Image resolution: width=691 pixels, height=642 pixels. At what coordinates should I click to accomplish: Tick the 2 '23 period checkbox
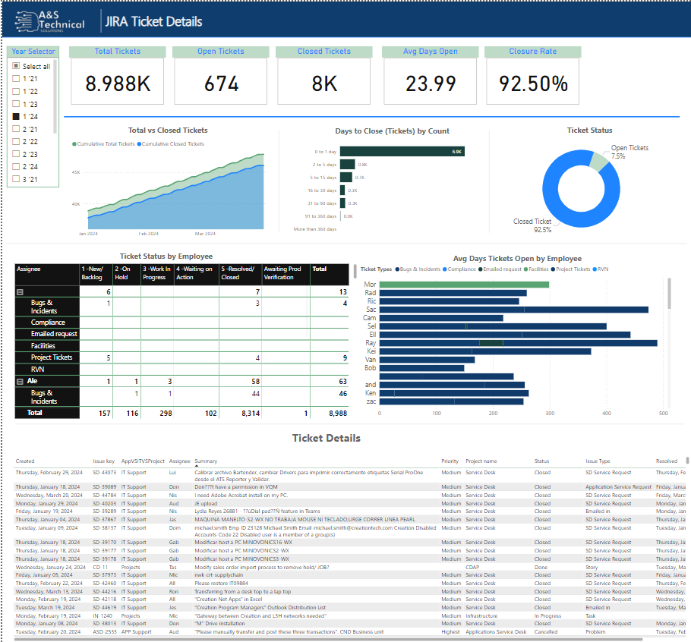coord(16,154)
